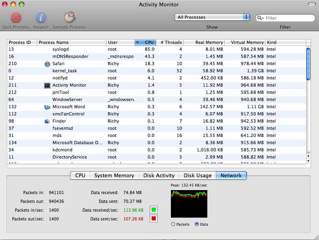Sort by Kind column header

point(285,42)
